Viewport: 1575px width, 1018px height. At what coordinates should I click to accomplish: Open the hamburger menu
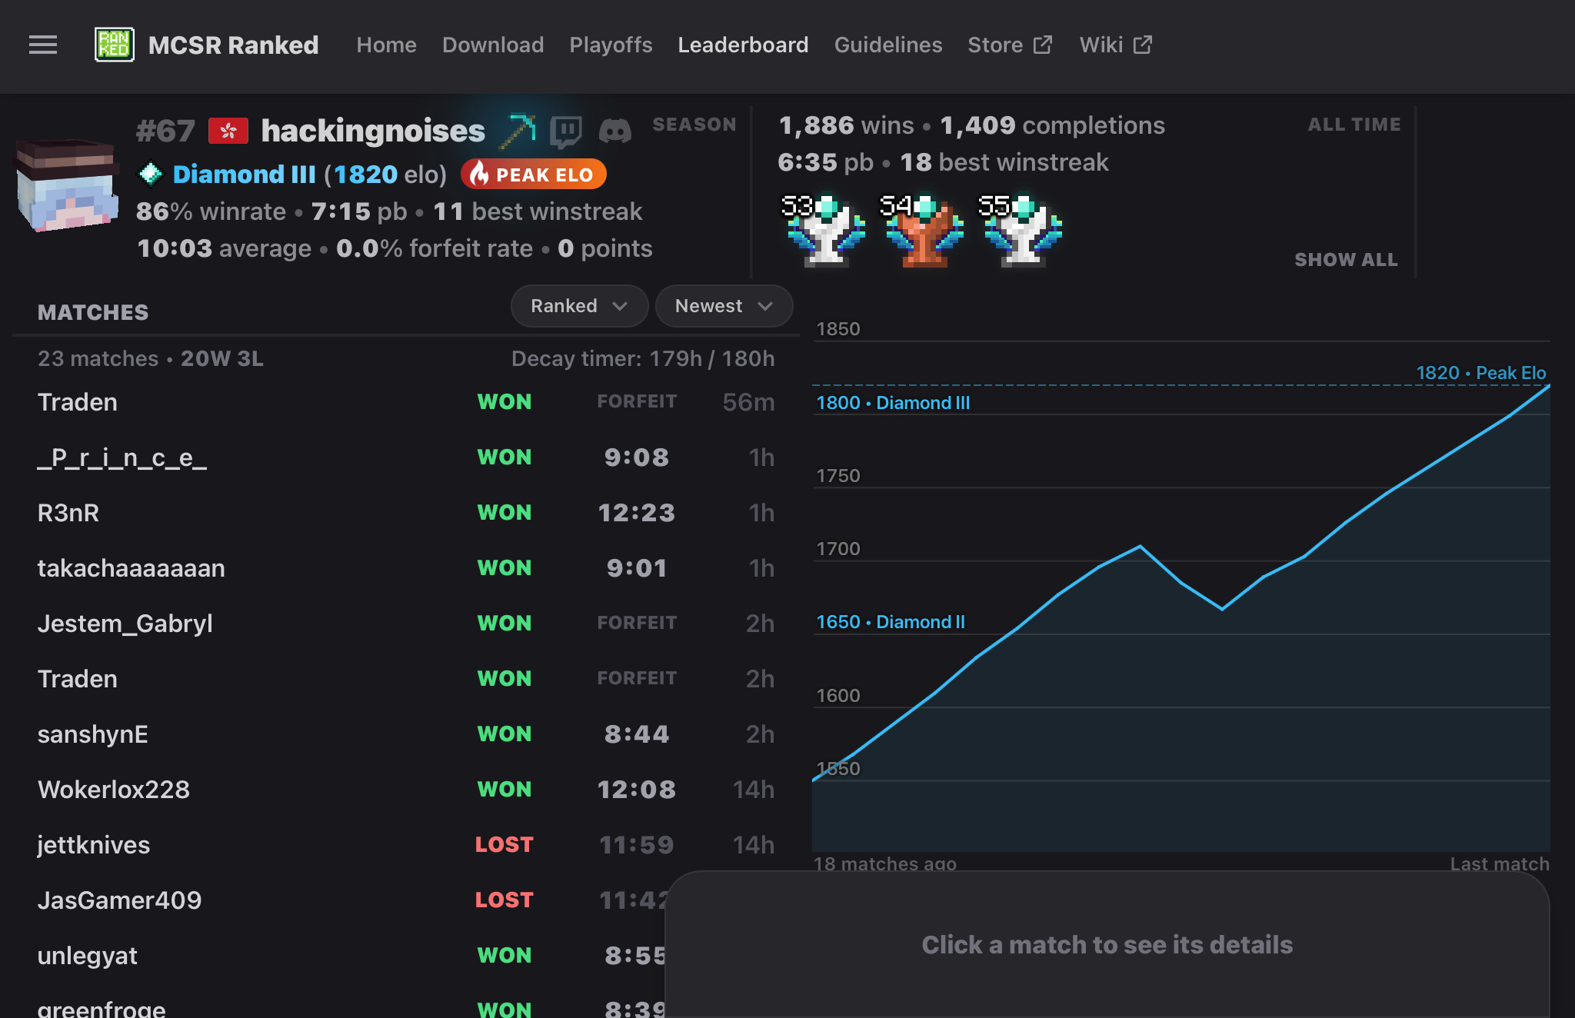[x=43, y=45]
